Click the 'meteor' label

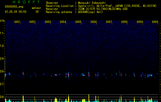click(x=36, y=8)
